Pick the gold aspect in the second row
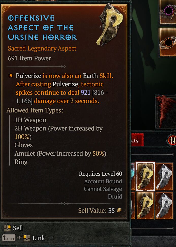This screenshot has width=176, height=247. (145, 206)
